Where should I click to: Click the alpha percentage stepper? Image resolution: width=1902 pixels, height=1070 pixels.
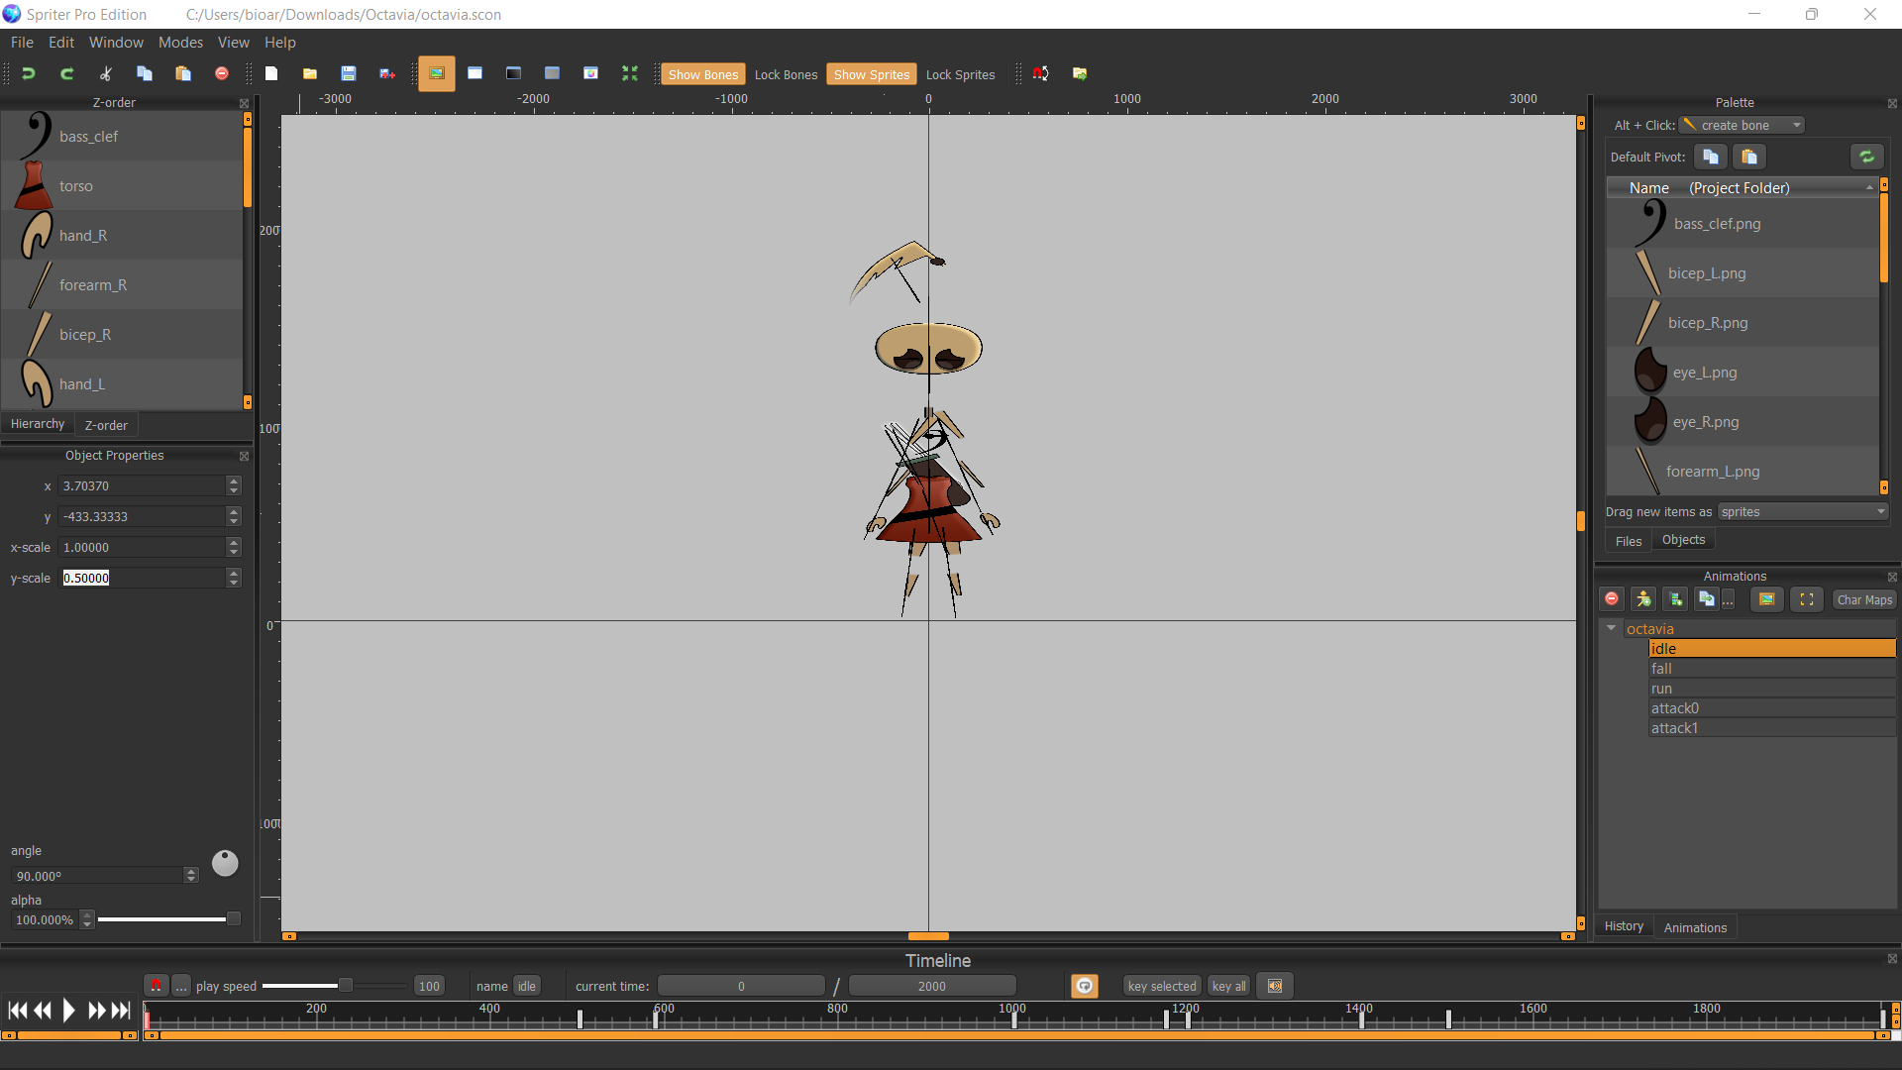pyautogui.click(x=87, y=919)
